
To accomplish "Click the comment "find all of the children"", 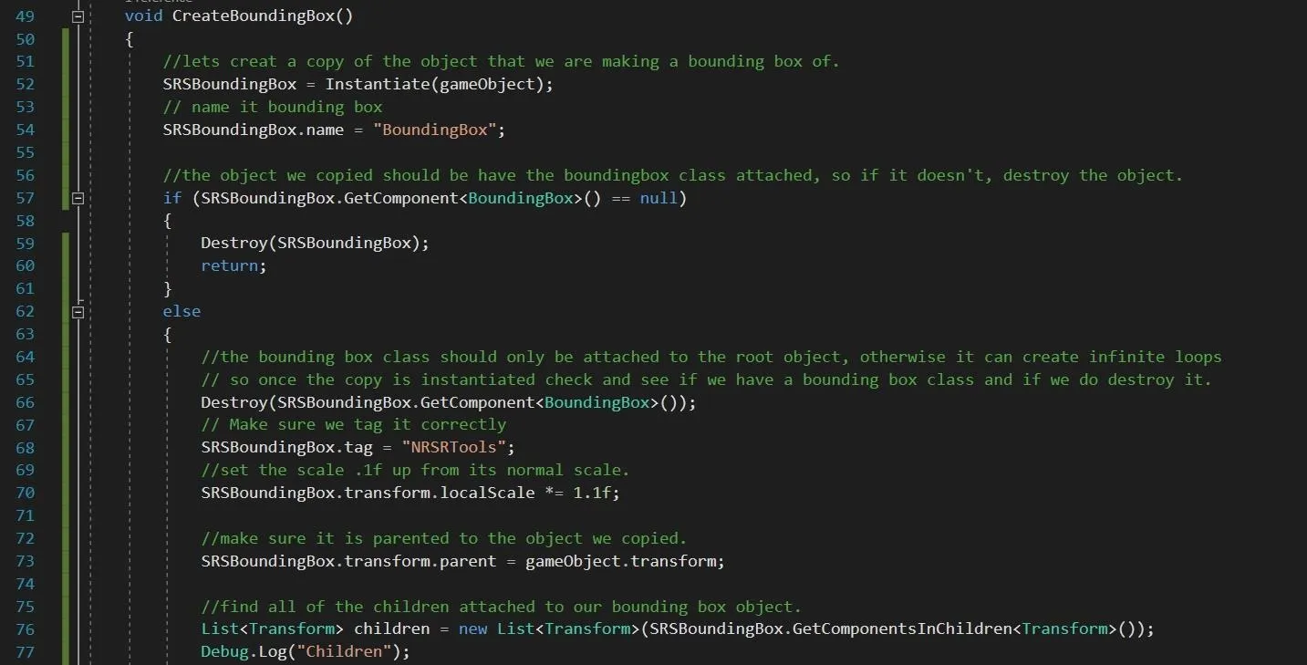I will (502, 607).
